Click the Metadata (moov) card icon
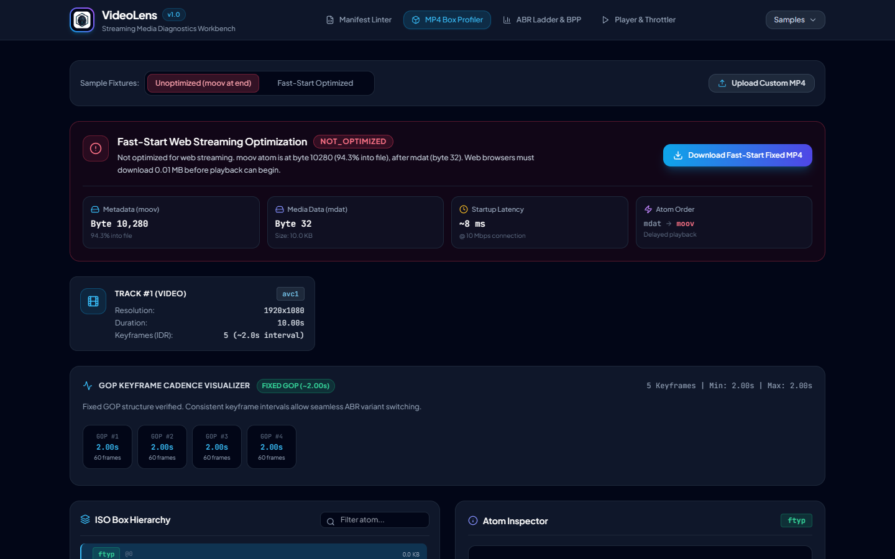This screenshot has width=895, height=559. pyautogui.click(x=95, y=209)
